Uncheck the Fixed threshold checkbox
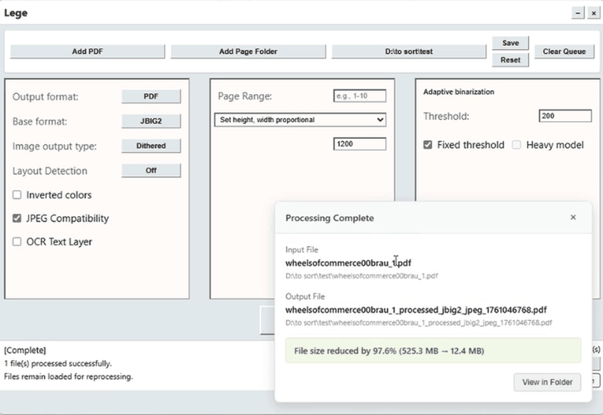The width and height of the screenshot is (603, 415). click(428, 145)
